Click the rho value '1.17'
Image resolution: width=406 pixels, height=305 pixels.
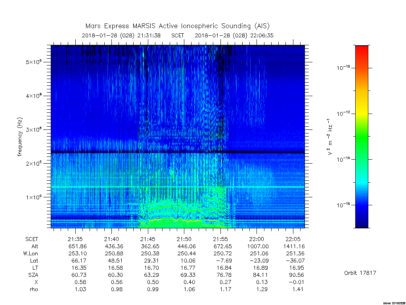click(226, 289)
